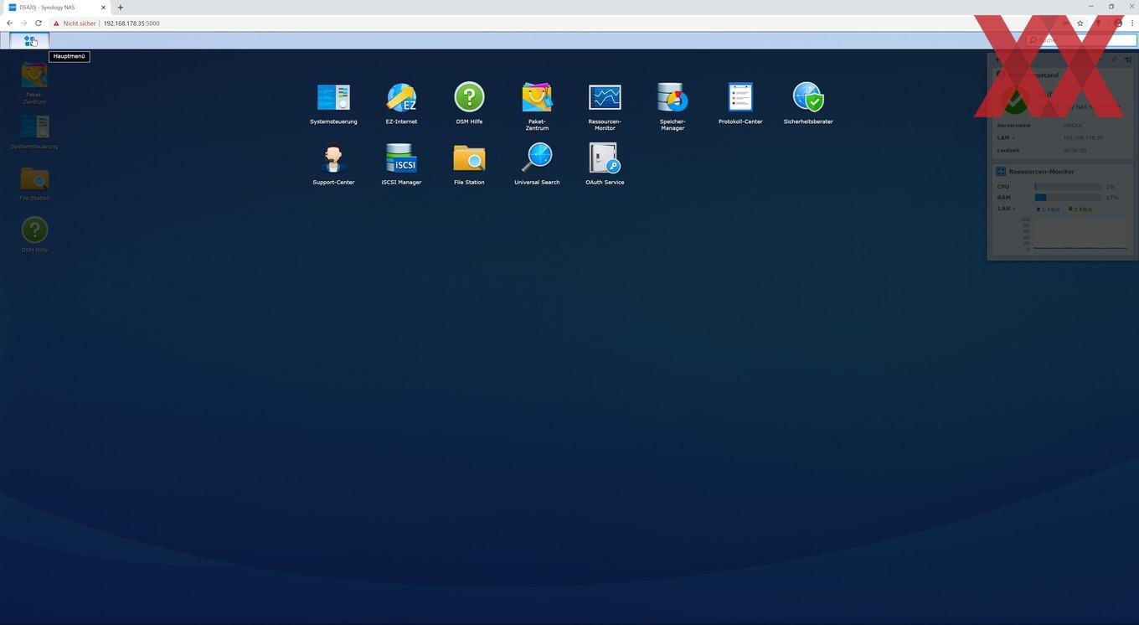
Task: Open Systemsteuerung from the main menu
Action: click(333, 103)
